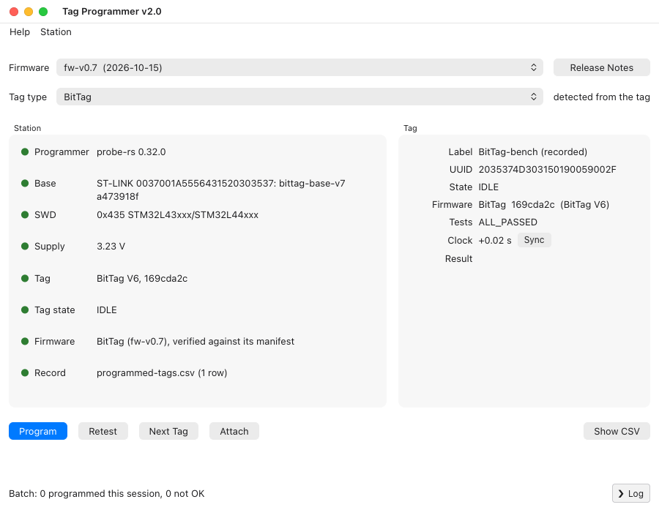Click the green Tag state status dot
Viewport: 659px width, 510px height.
point(25,310)
